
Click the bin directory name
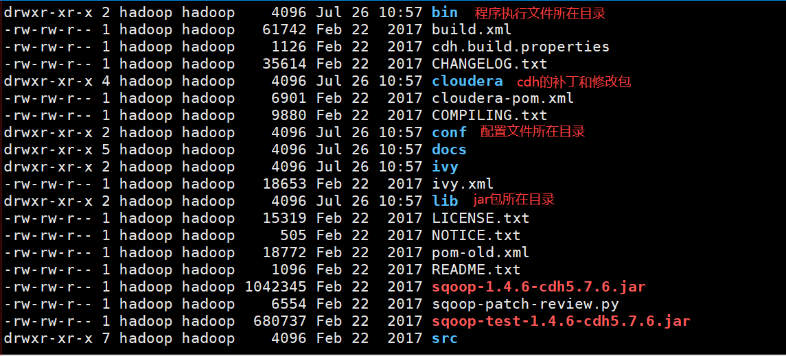click(x=445, y=12)
